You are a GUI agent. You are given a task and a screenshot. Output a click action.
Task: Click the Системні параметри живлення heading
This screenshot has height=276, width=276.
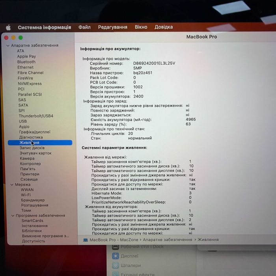tap(114, 148)
